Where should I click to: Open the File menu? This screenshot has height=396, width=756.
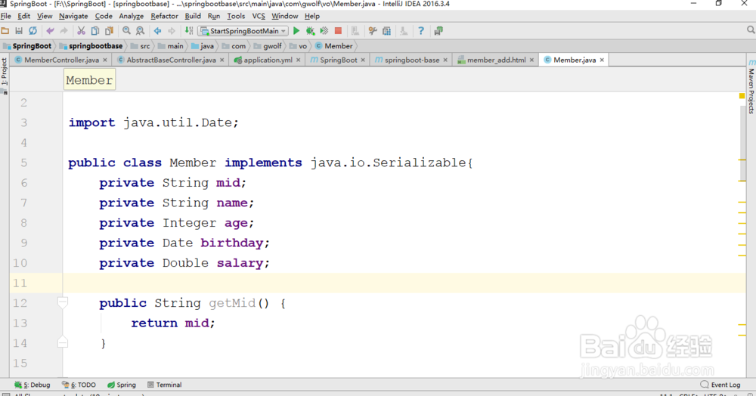(6, 16)
